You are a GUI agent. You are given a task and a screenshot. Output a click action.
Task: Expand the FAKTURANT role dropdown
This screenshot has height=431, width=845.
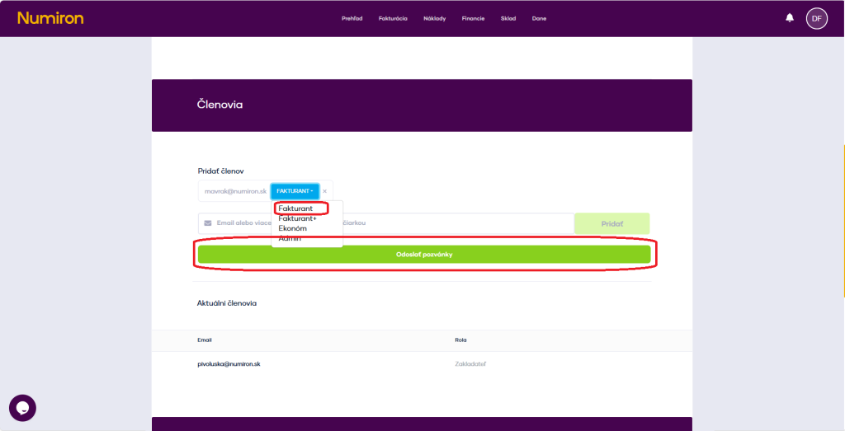tap(295, 191)
